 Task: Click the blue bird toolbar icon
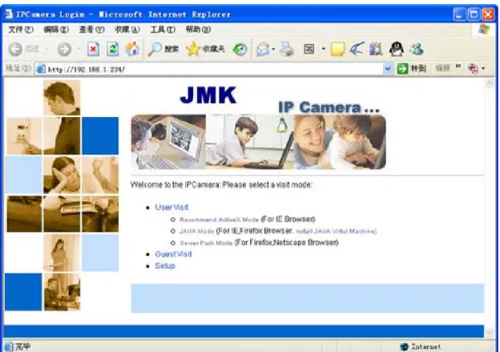point(357,49)
